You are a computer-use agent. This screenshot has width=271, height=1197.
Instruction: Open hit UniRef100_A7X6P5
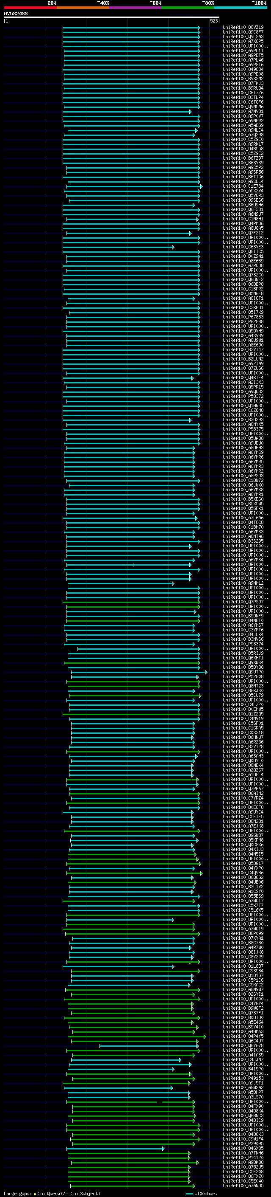point(243,41)
